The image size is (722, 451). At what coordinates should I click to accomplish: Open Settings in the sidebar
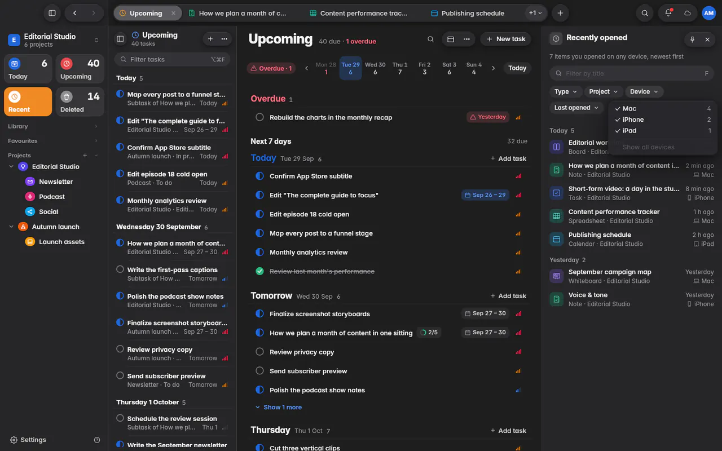[x=28, y=440]
